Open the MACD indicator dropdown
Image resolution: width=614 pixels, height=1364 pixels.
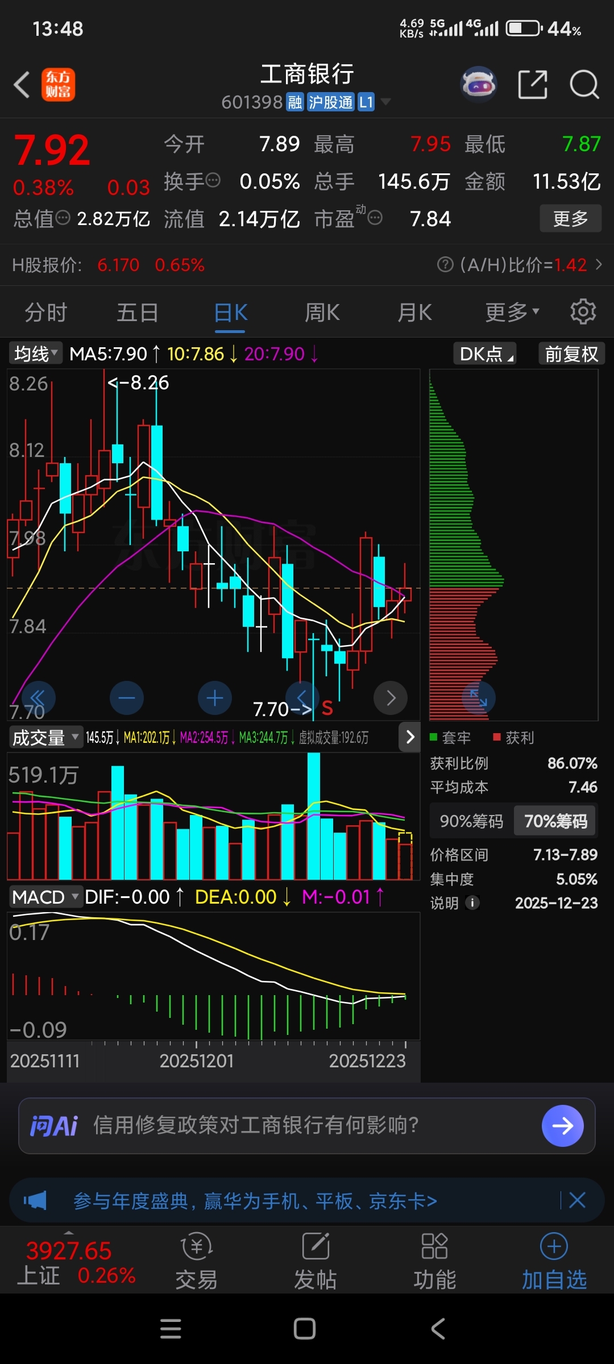pos(45,897)
